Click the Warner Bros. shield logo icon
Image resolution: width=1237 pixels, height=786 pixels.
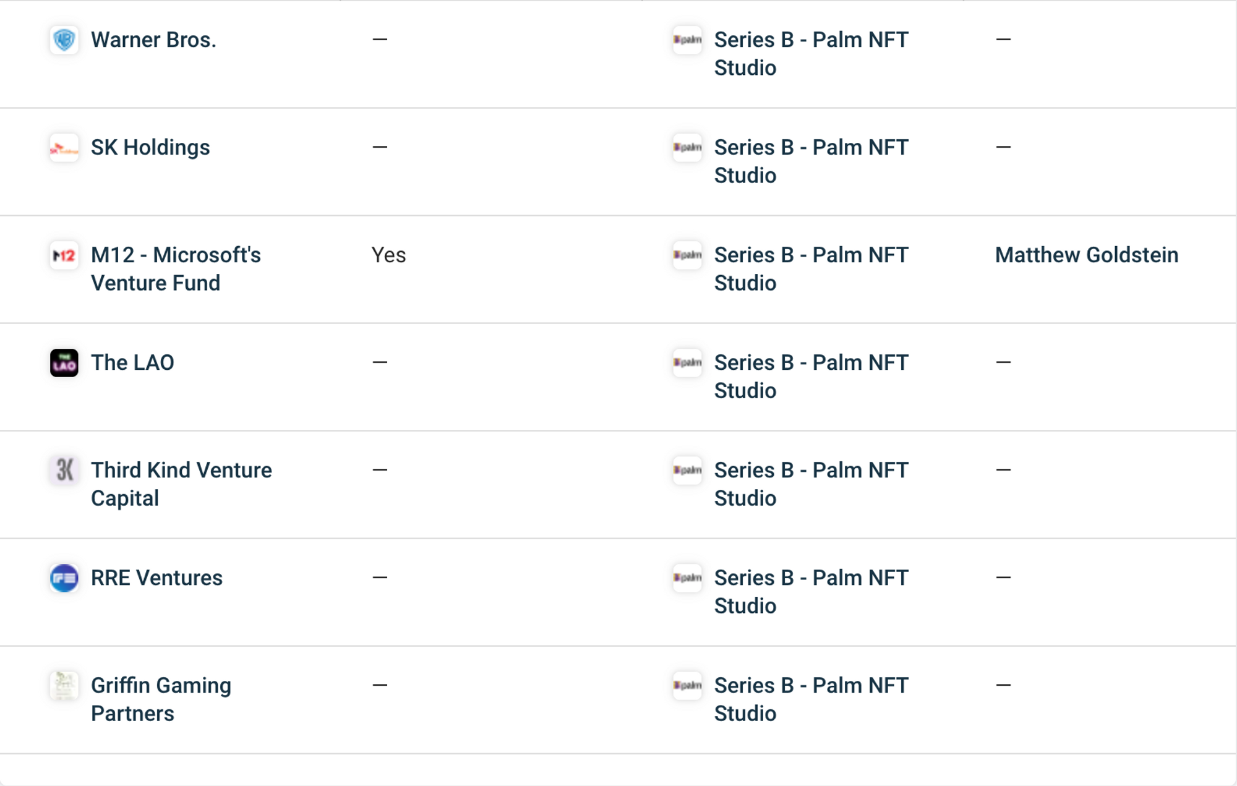pyautogui.click(x=64, y=40)
